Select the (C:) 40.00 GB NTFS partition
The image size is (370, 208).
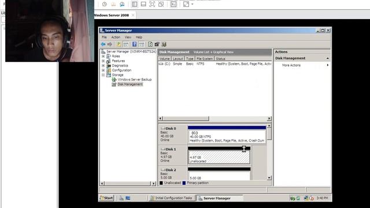[227, 135]
